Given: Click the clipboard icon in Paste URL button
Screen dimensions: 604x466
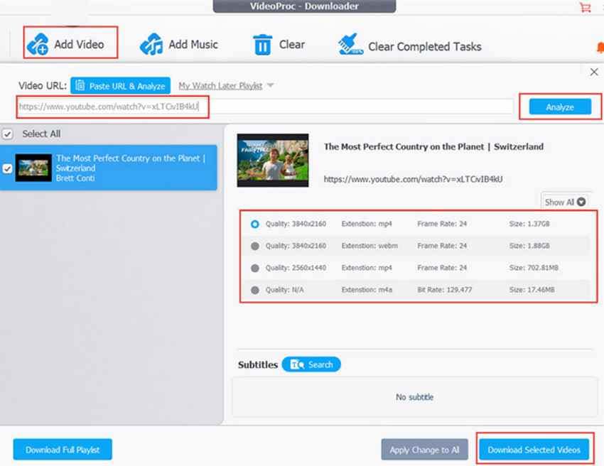Looking at the screenshot, I should click(80, 85).
